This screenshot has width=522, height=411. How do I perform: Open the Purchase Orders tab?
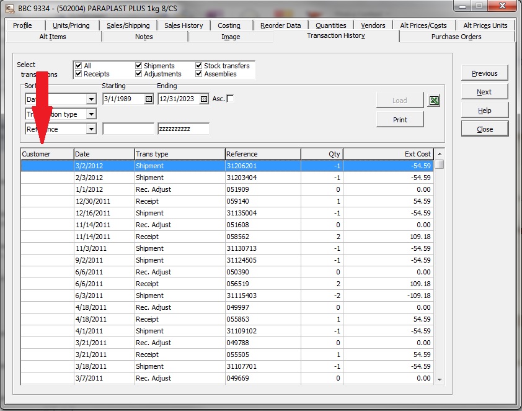tap(456, 37)
